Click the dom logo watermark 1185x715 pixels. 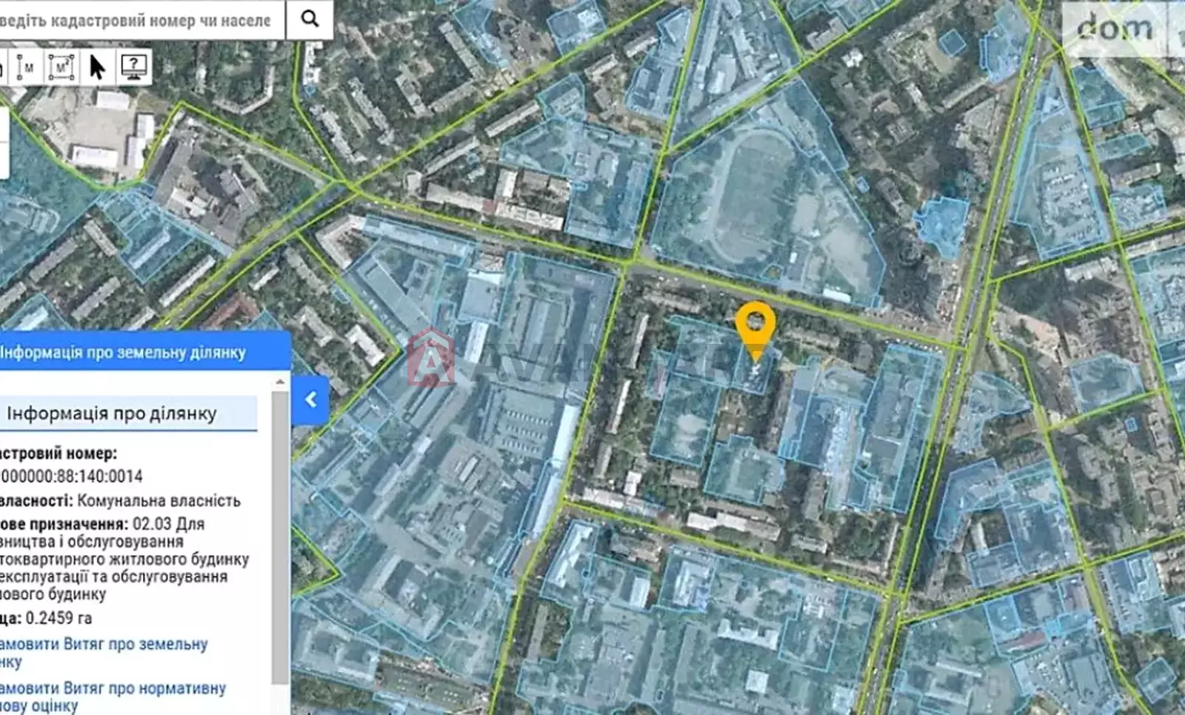tap(1115, 29)
